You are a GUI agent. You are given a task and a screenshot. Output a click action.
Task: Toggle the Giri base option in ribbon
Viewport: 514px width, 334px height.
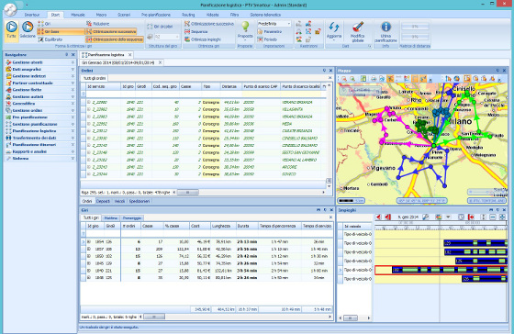tap(61, 32)
